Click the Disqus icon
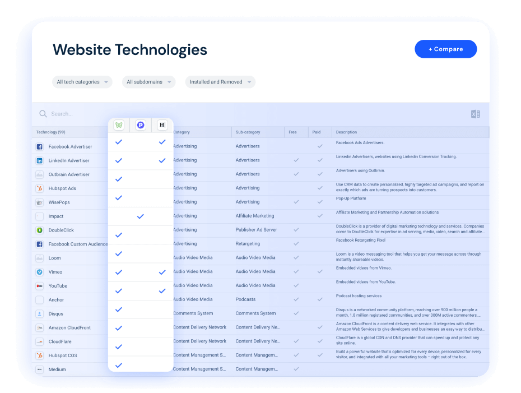The height and width of the screenshot is (393, 521). 40,314
